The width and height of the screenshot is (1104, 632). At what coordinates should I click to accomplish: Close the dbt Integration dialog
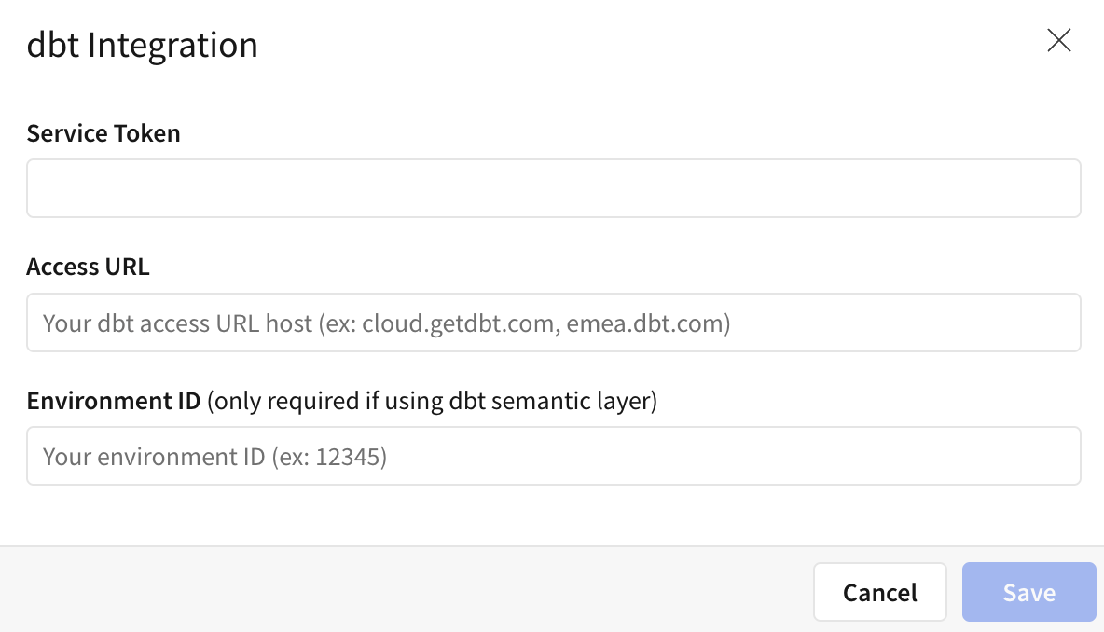pyautogui.click(x=1058, y=41)
